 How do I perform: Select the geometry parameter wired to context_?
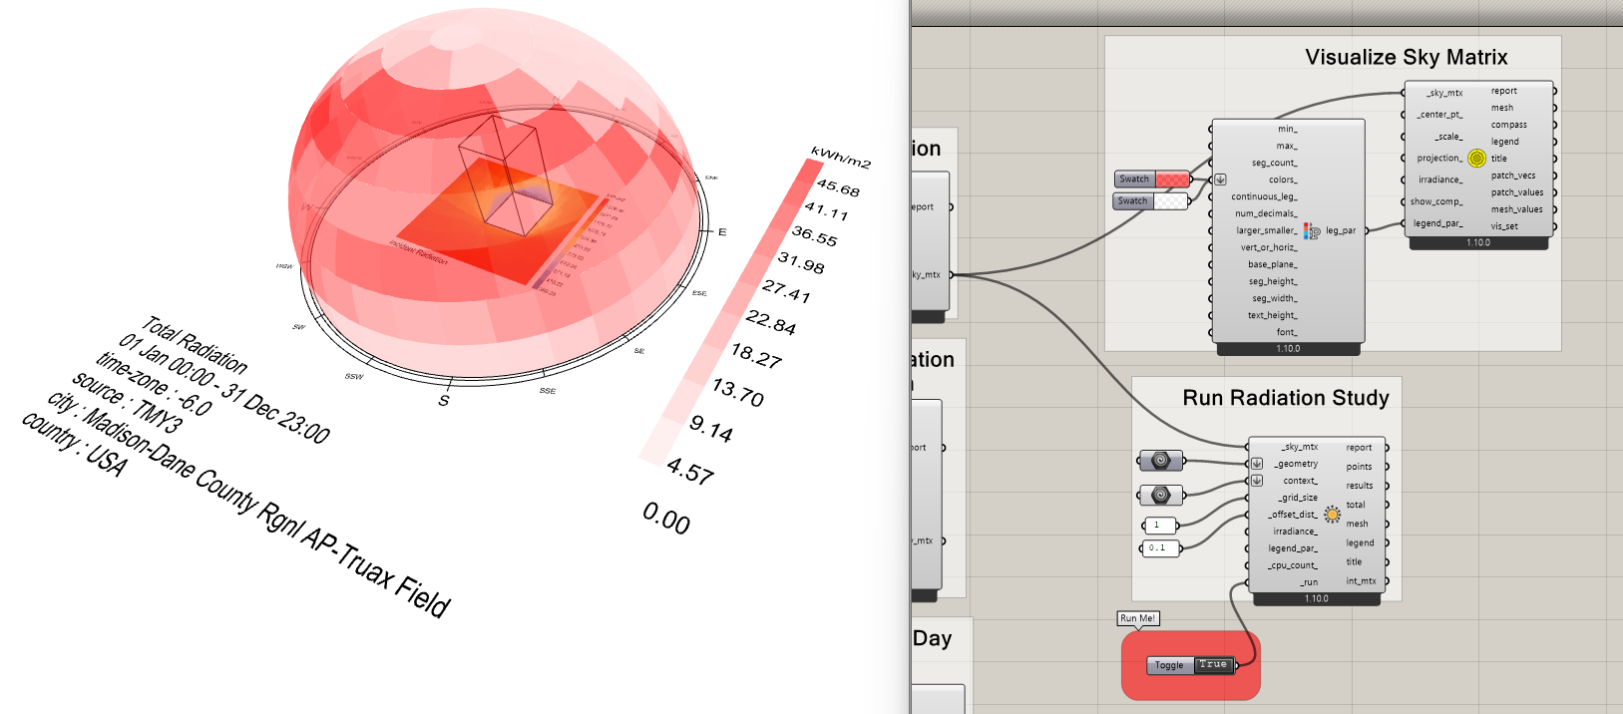point(1160,496)
